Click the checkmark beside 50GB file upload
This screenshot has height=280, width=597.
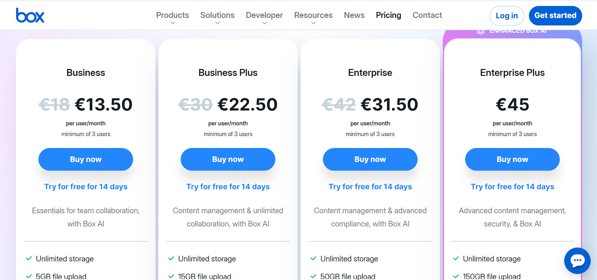[x=313, y=276]
